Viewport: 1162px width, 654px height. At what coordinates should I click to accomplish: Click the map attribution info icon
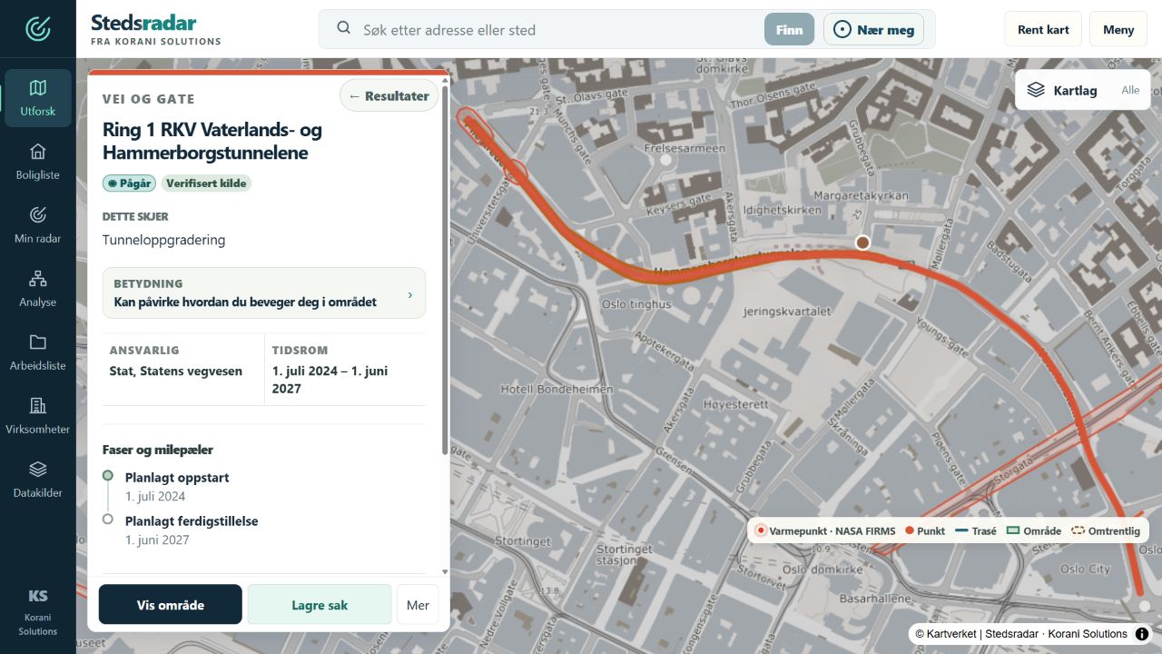click(x=1142, y=634)
